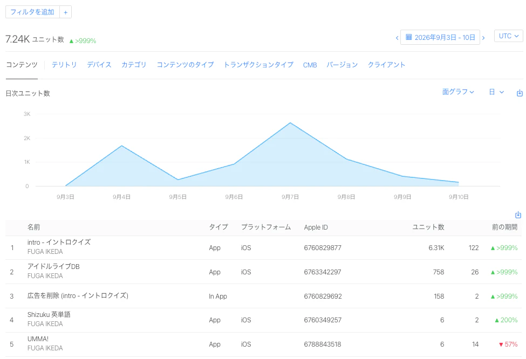The image size is (526, 359).
Task: Click the green 200% increase value
Action: click(x=506, y=320)
